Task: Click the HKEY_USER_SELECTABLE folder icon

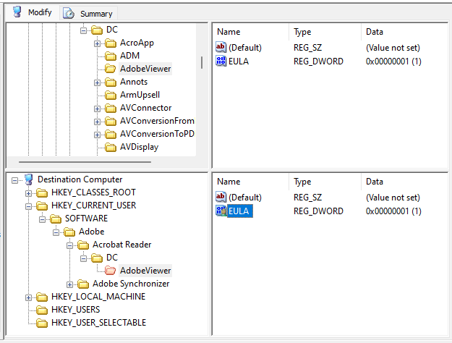Action: (42, 323)
